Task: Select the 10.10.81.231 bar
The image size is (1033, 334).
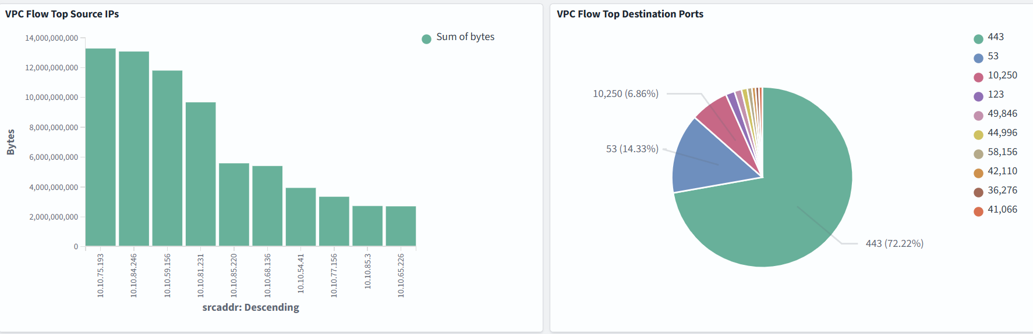Action: 200,174
